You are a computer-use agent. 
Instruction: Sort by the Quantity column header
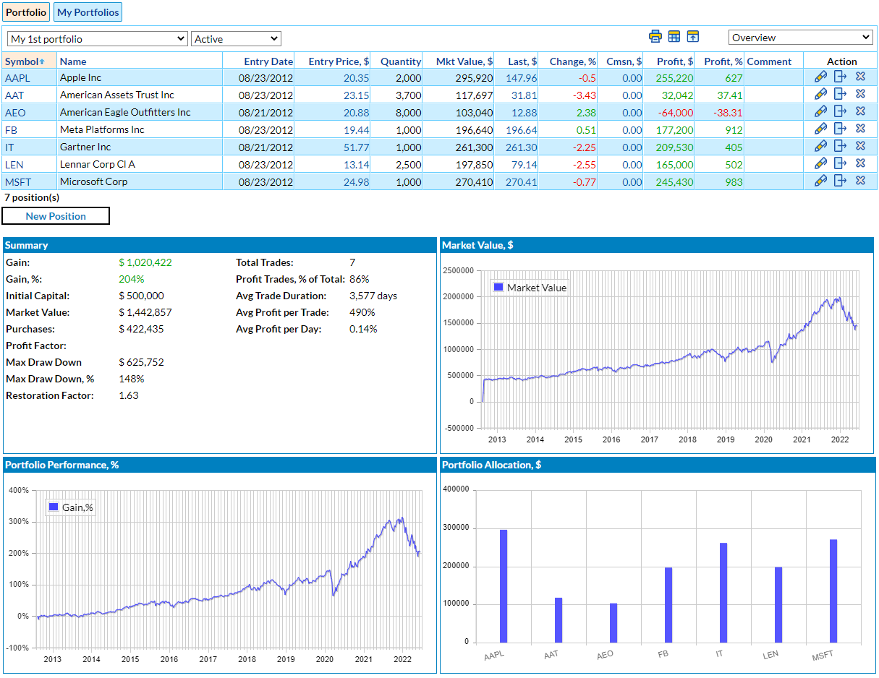(x=401, y=61)
